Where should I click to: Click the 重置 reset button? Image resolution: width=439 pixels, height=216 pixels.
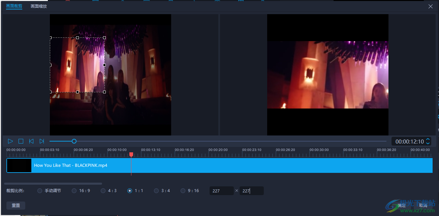click(16, 205)
